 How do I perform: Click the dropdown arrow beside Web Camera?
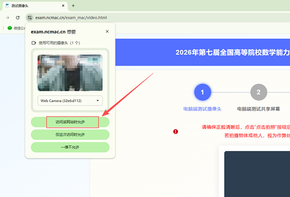point(98,101)
